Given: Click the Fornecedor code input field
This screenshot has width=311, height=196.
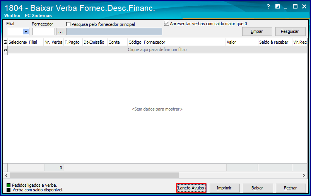Looking at the screenshot, I should pyautogui.click(x=44, y=32).
